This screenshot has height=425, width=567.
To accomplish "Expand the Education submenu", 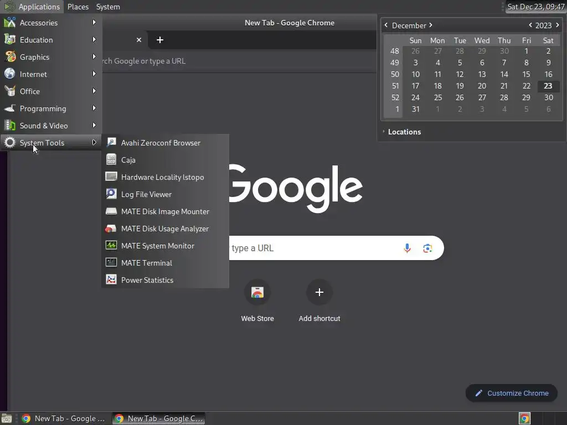I will (51, 40).
